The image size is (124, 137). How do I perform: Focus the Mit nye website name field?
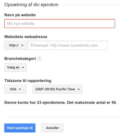point(60,23)
